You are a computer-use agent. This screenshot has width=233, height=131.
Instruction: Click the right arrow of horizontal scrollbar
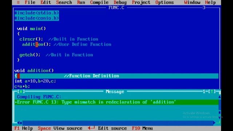point(214,123)
